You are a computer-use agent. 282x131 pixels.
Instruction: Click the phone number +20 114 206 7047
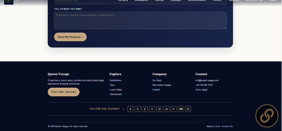click(x=204, y=85)
